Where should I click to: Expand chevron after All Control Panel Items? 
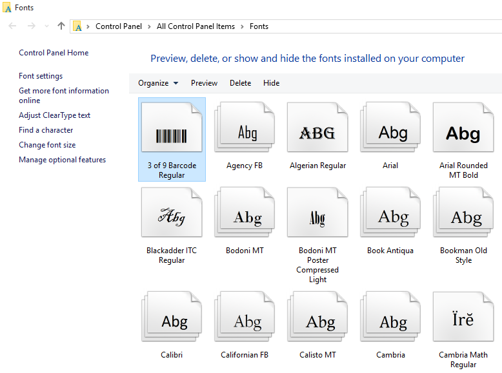[243, 26]
